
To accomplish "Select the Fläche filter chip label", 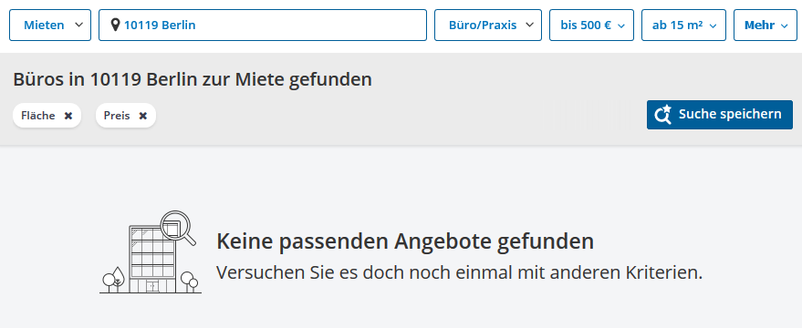I will [x=37, y=116].
